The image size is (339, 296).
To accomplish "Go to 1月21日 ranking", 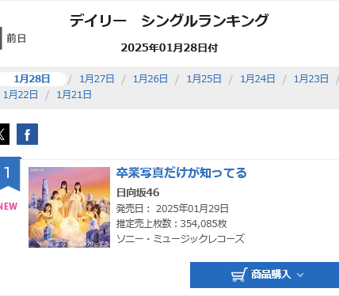I will (74, 95).
